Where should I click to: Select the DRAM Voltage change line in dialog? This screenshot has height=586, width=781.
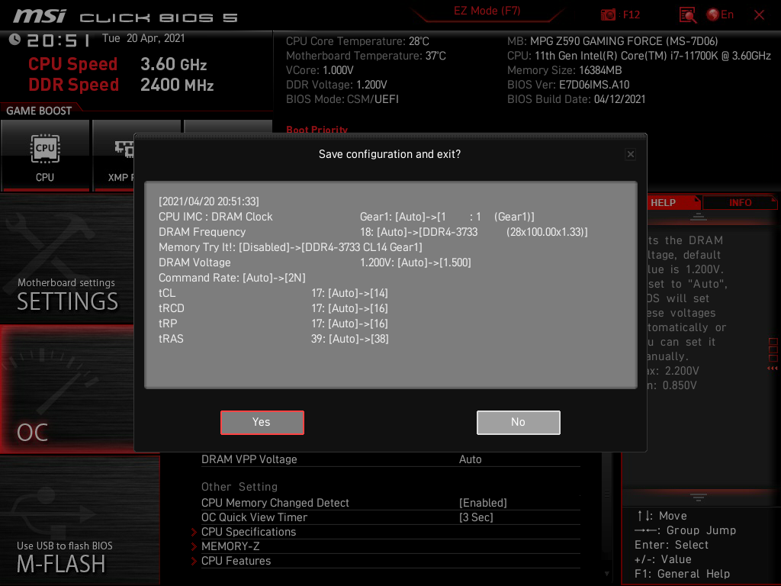315,262
